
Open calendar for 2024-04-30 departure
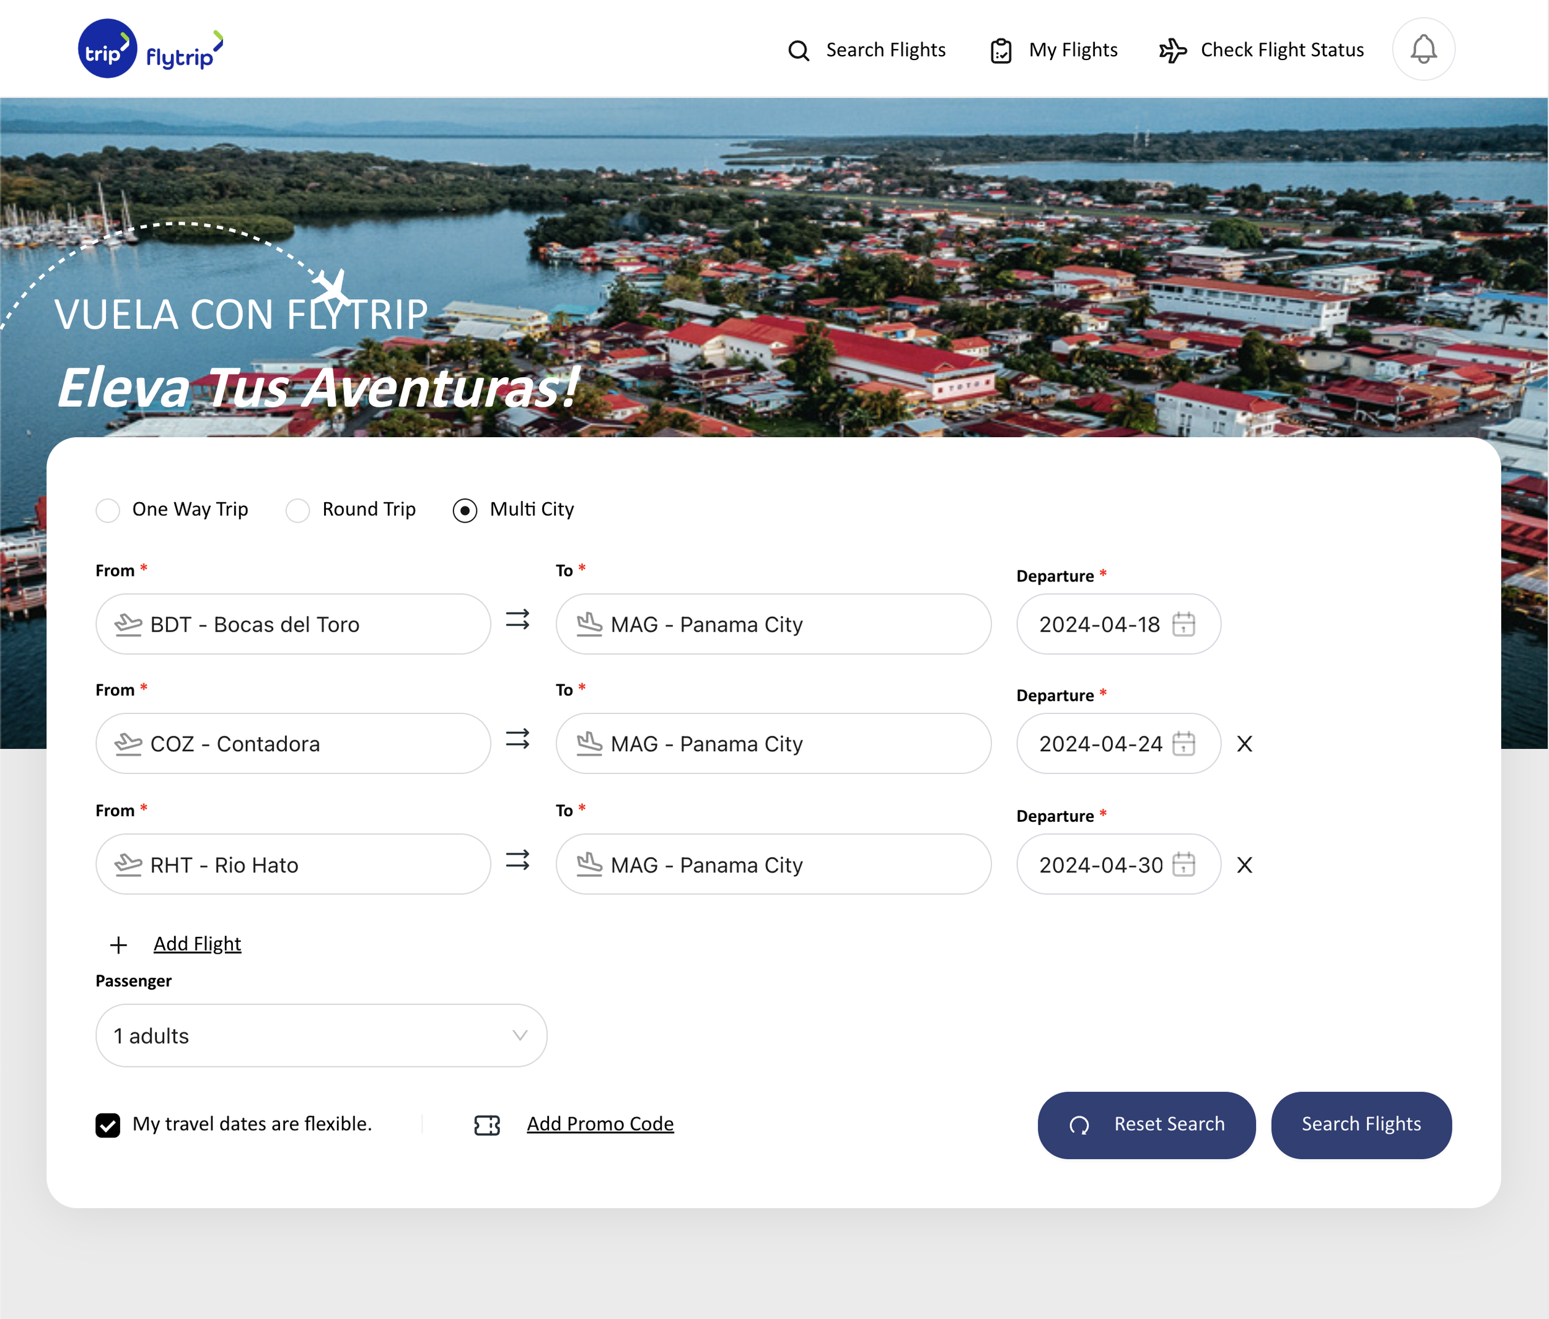point(1183,864)
